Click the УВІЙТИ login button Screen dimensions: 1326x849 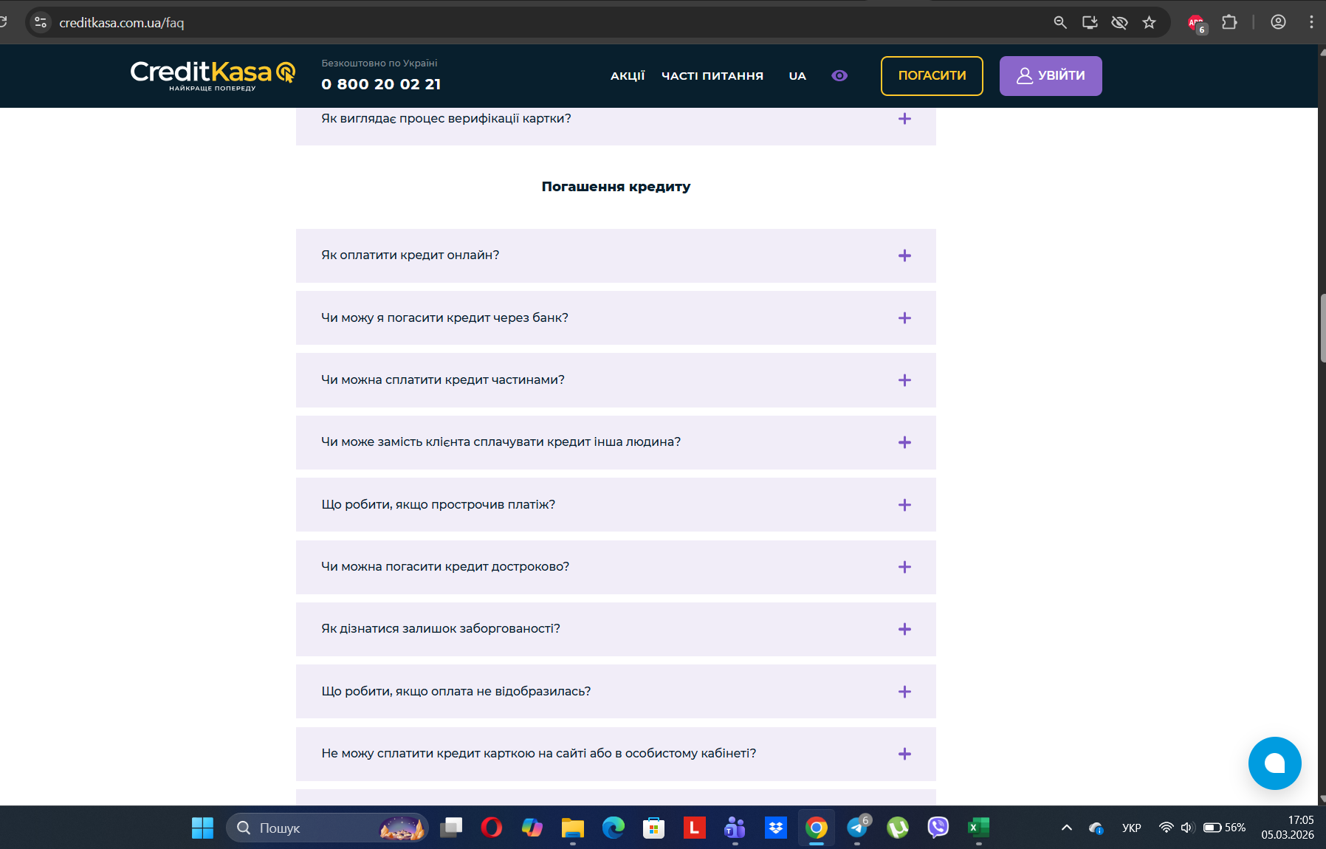1051,75
